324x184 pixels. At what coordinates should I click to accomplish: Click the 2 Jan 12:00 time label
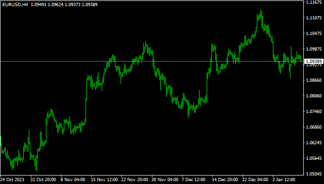[x=284, y=179]
